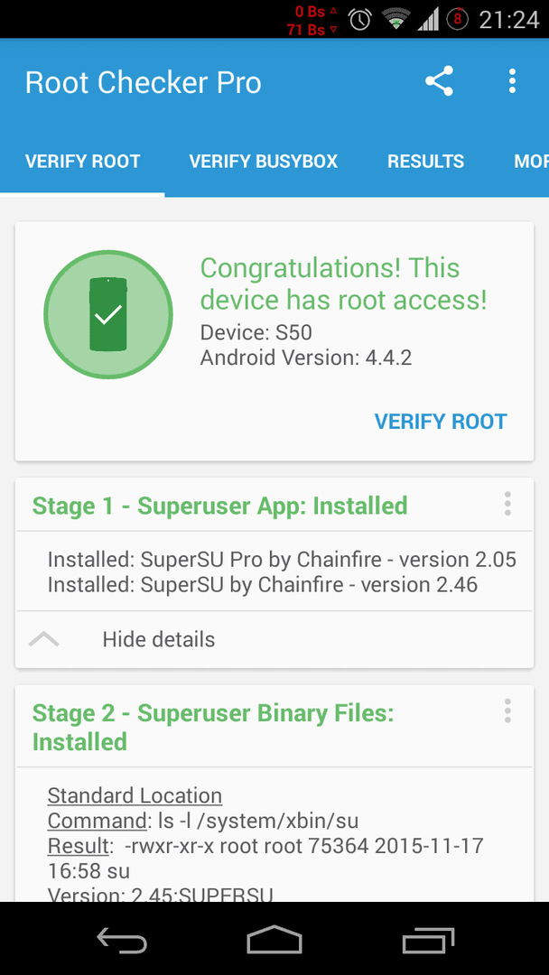Tap the Android back navigation icon

coord(122,939)
